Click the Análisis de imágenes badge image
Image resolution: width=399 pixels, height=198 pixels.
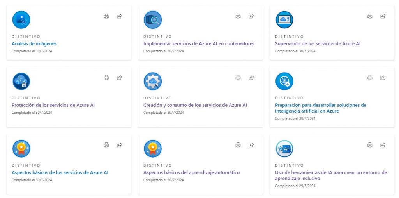tap(21, 20)
